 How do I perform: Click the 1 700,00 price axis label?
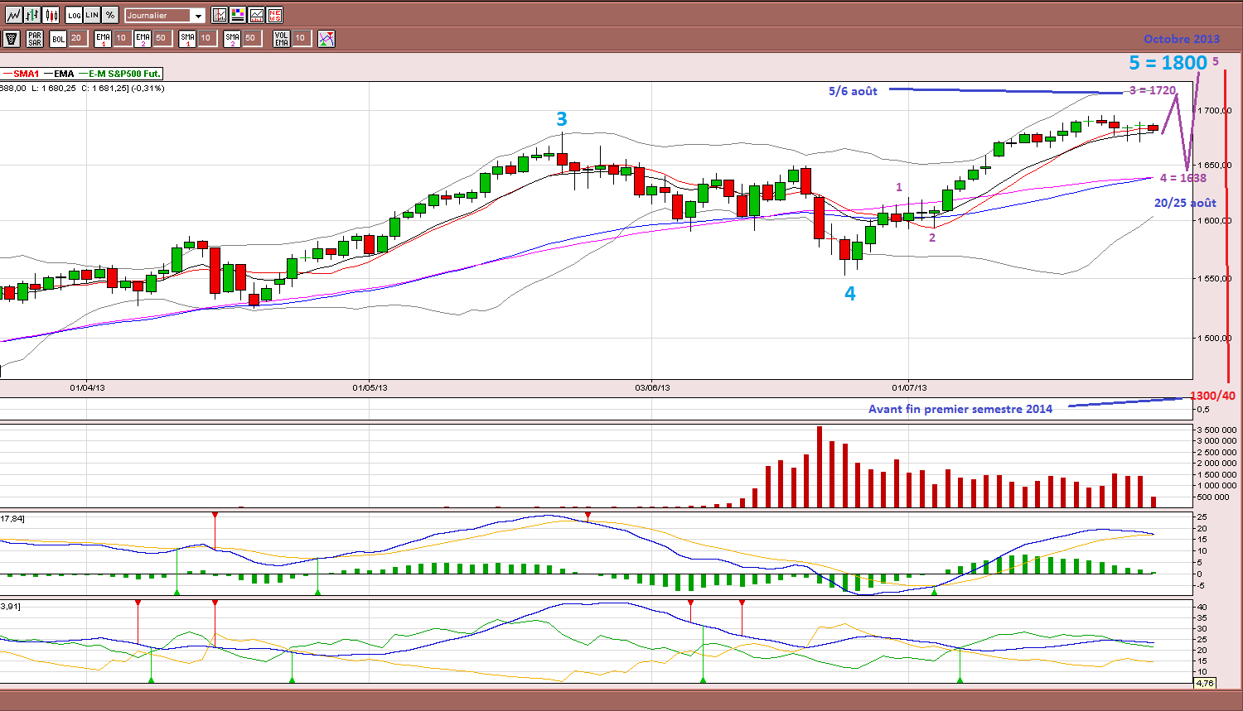[x=1214, y=110]
